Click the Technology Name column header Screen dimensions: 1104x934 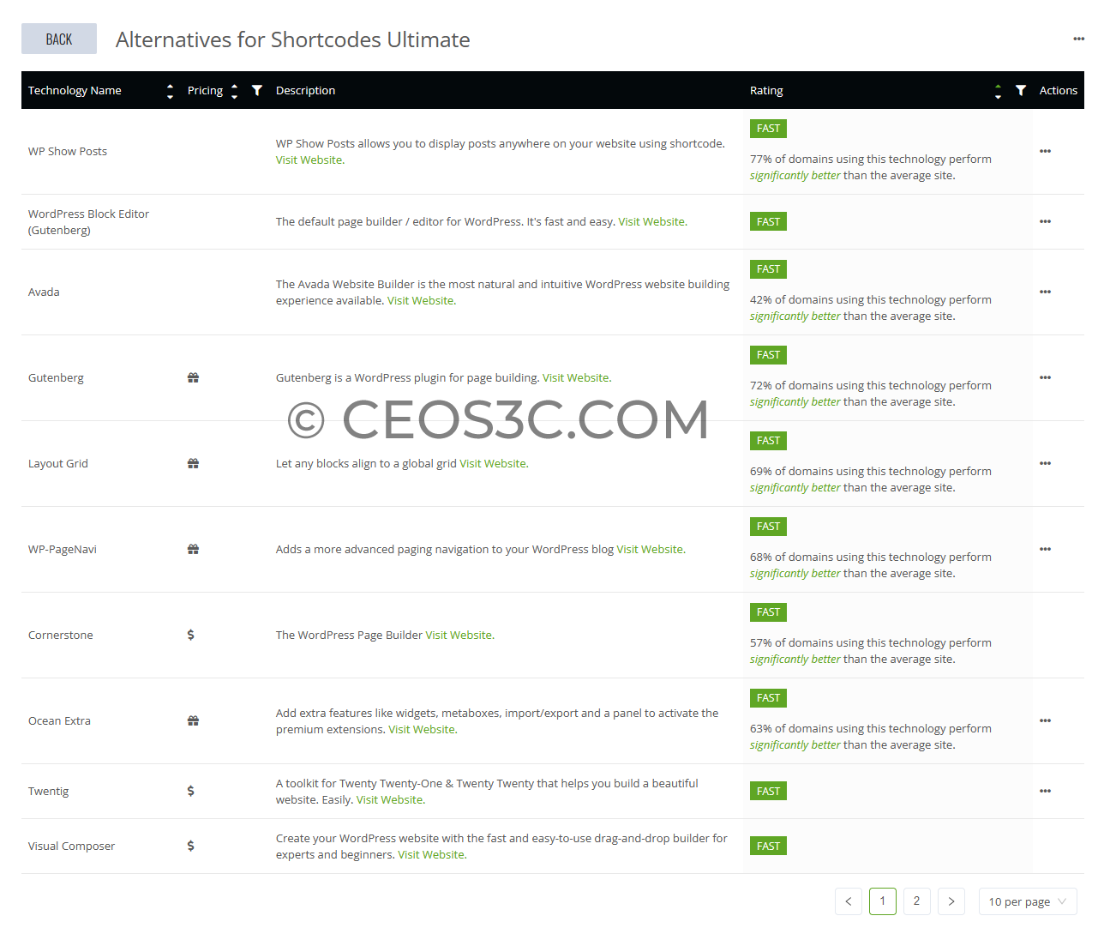click(x=75, y=90)
